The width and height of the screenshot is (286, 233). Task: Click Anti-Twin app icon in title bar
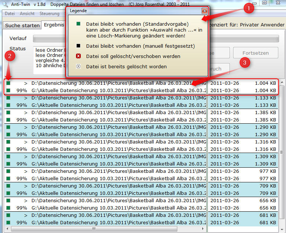tap(5, 4)
